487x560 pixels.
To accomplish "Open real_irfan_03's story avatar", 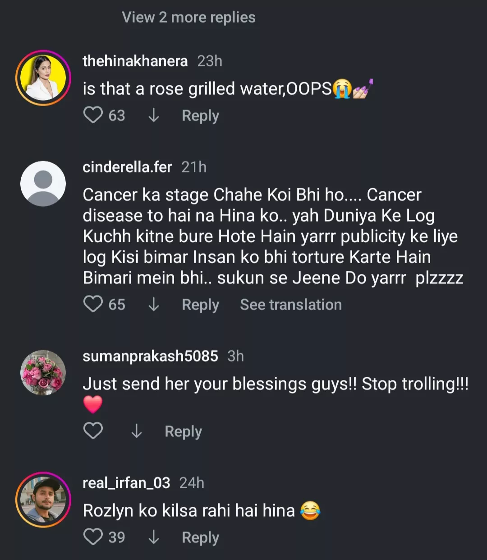I will (43, 500).
